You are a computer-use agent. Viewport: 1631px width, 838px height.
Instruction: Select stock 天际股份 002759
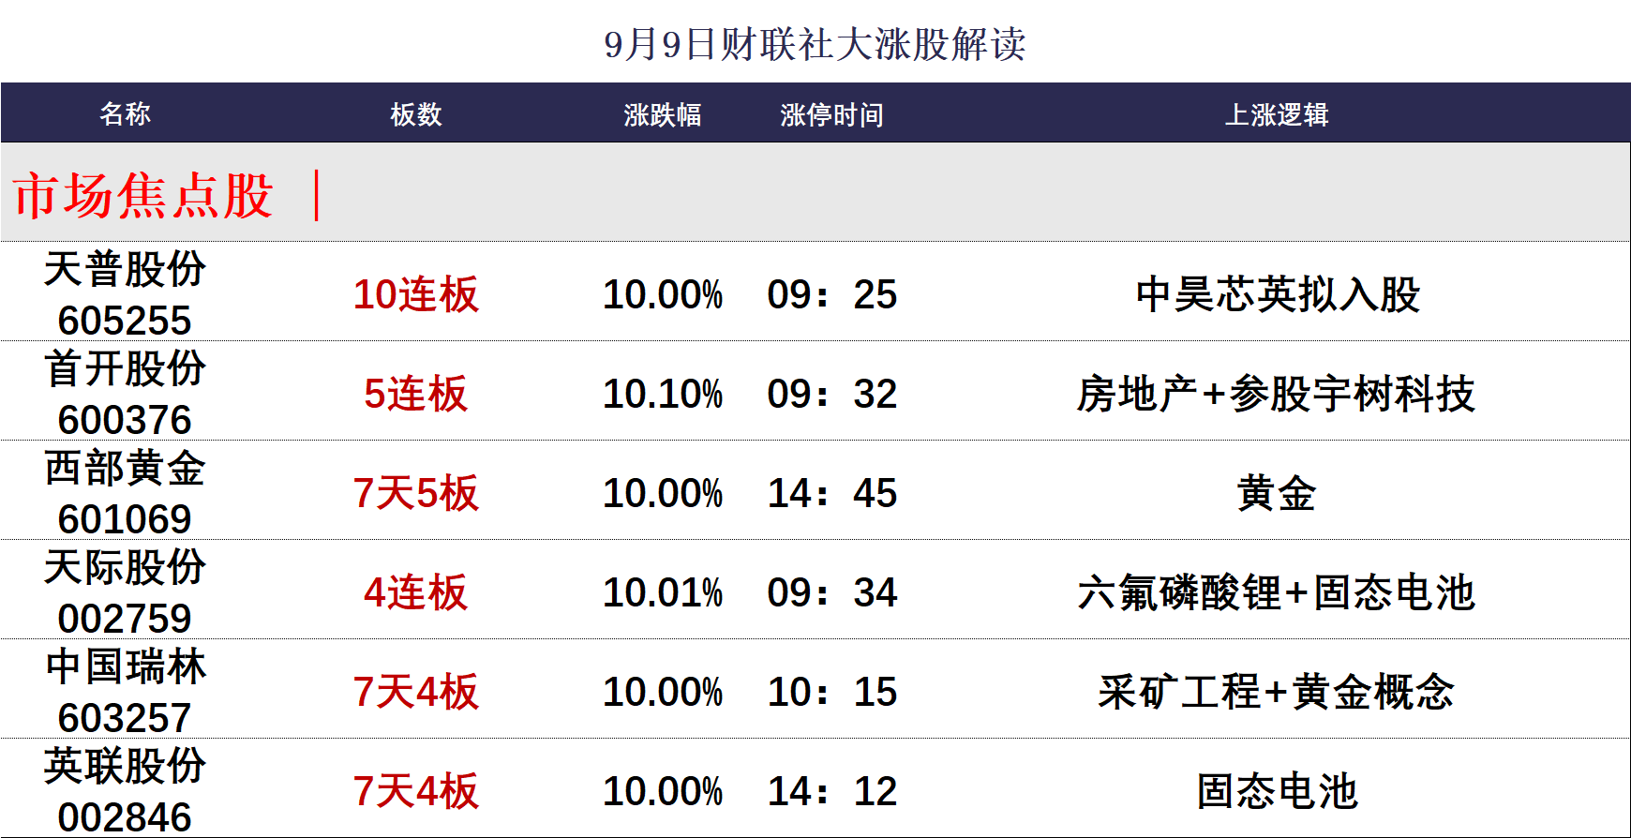point(125,591)
